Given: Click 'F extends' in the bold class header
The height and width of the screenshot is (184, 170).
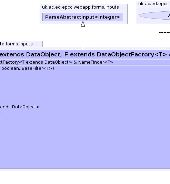Looking at the screenshot, I should pyautogui.click(x=79, y=55).
